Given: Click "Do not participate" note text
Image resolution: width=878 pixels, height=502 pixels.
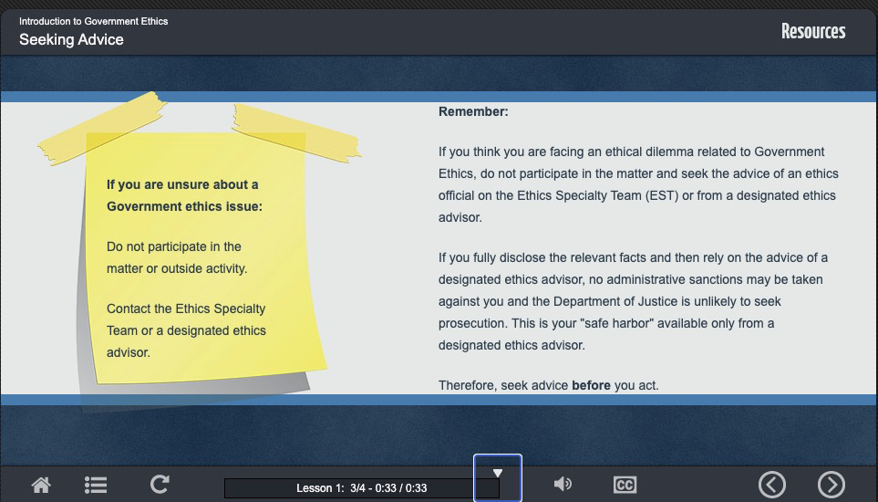Looking at the screenshot, I should coord(177,257).
